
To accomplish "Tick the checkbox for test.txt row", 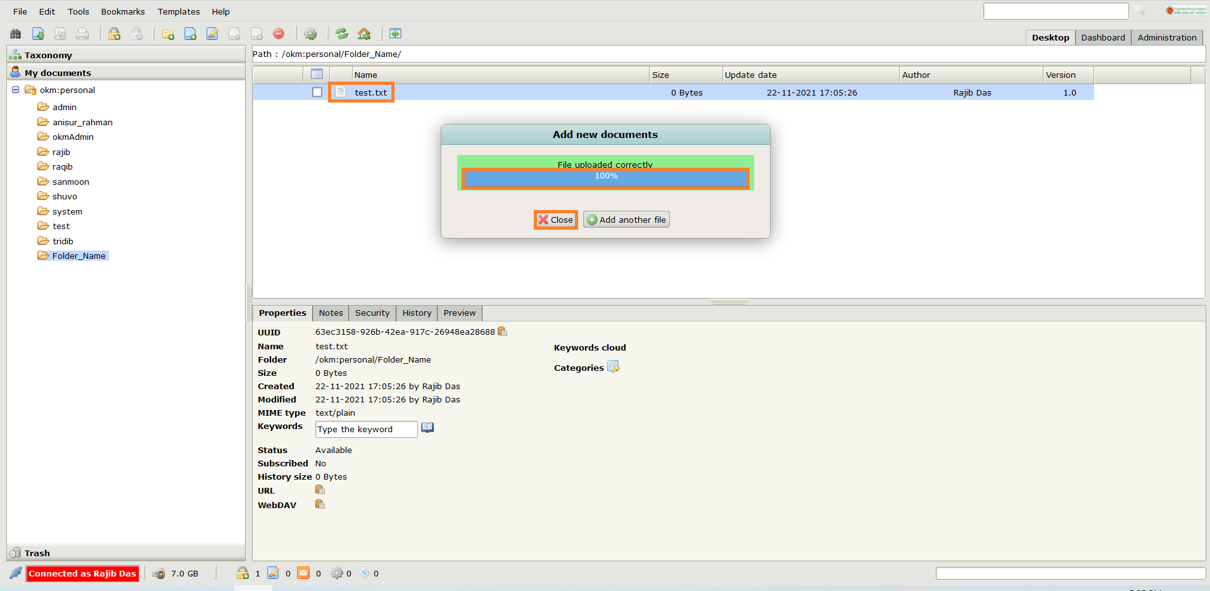I will point(317,92).
